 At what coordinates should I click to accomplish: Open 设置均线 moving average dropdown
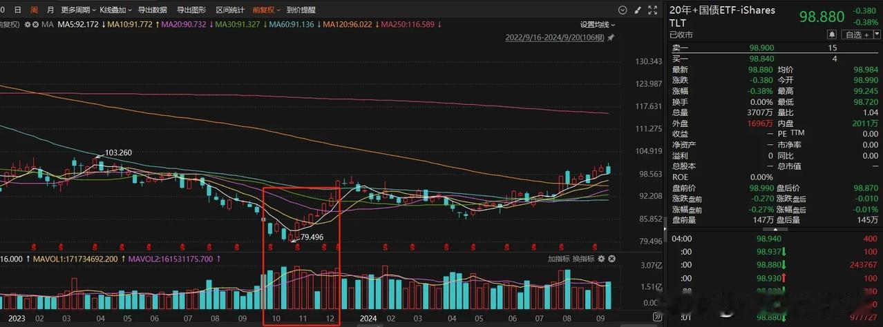click(x=598, y=24)
